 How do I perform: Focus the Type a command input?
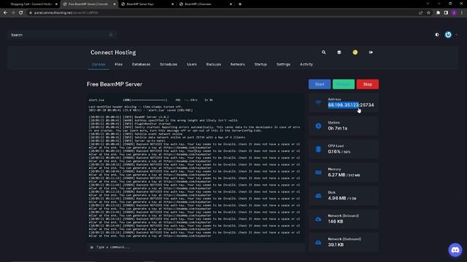click(x=196, y=247)
